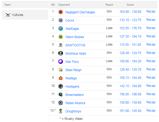Open the Hooligans team link
The height and width of the screenshot is (122, 159).
72,87
